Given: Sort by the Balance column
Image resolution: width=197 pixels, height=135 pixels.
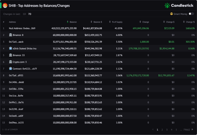Looking at the screenshot, I should pos(72,22).
